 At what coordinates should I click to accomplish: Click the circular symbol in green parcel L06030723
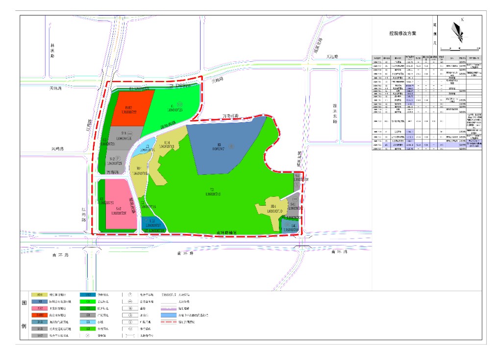[180, 104]
